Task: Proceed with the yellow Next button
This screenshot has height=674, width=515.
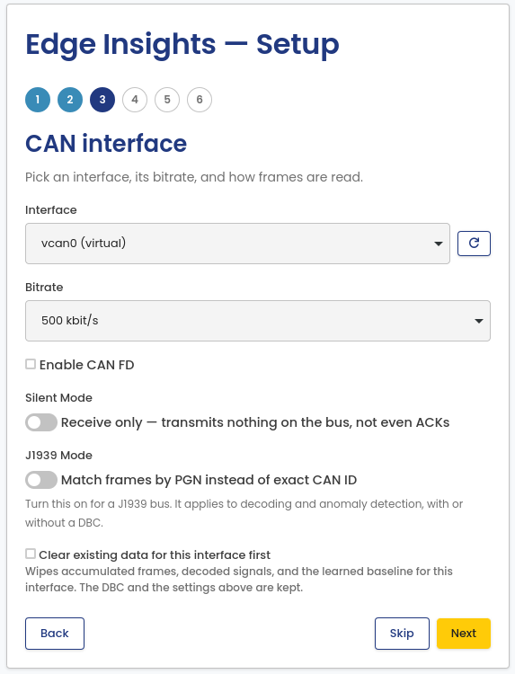Action: tap(464, 634)
